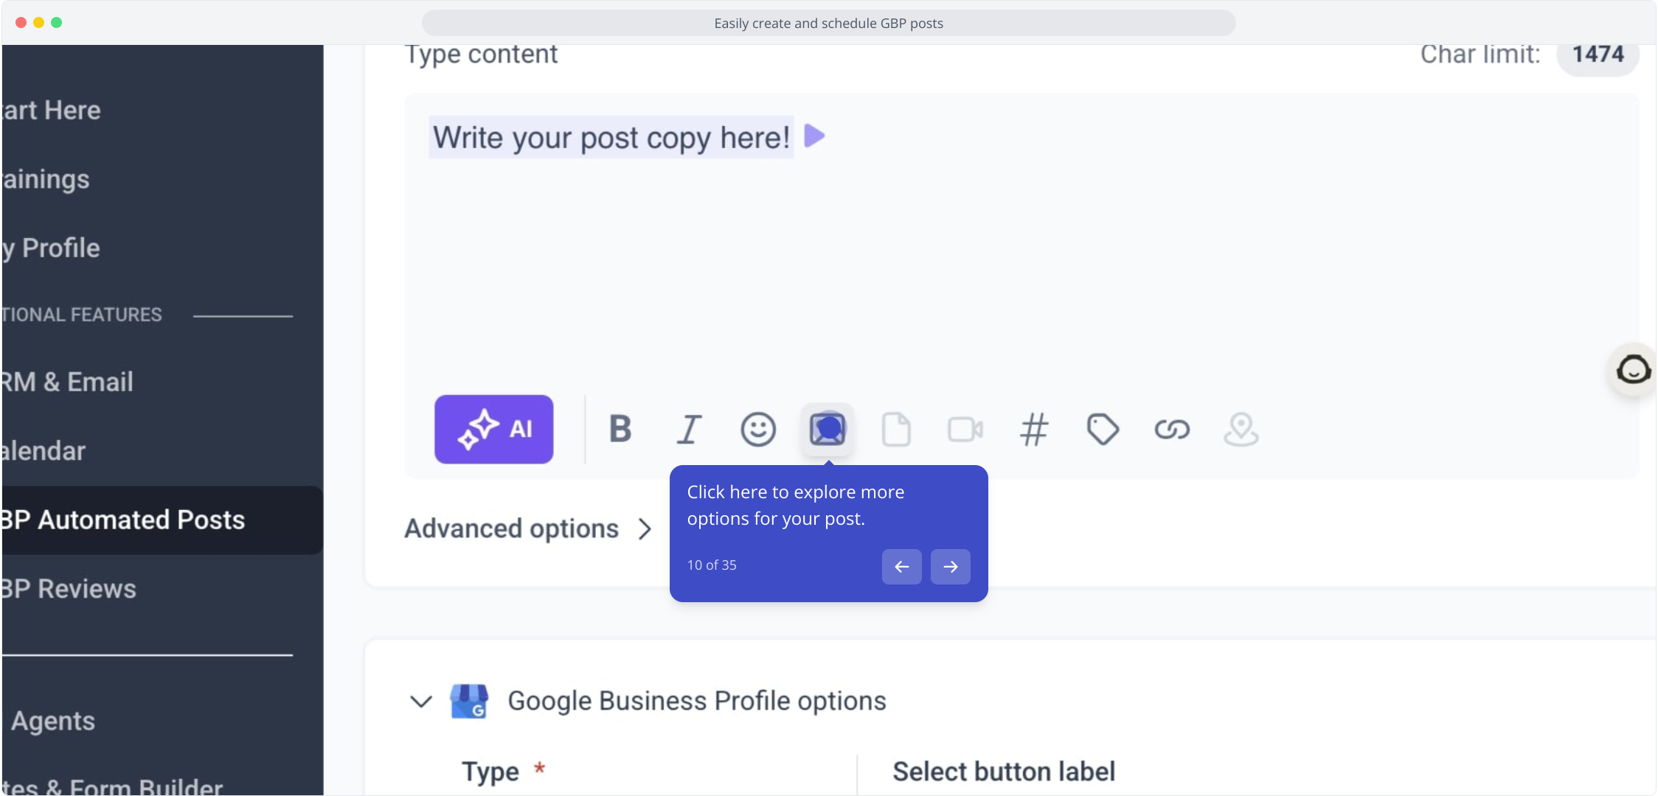Toggle italic text formatting
The image size is (1658, 796).
689,429
